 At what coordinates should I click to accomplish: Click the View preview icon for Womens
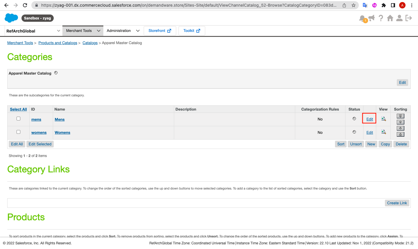point(383,132)
